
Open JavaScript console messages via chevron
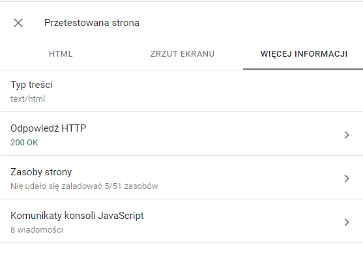click(347, 222)
